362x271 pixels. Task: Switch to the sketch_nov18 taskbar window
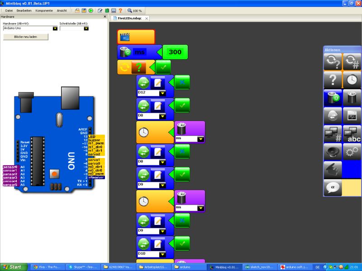tap(260, 267)
